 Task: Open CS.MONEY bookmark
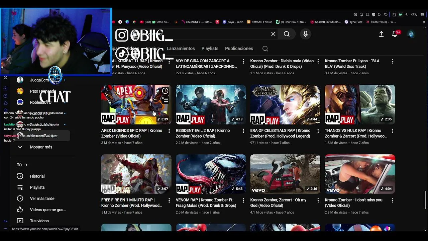(x=197, y=22)
